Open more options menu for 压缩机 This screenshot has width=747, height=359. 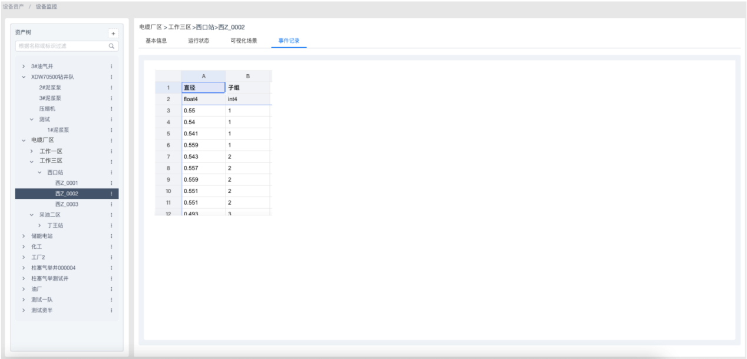click(x=111, y=109)
